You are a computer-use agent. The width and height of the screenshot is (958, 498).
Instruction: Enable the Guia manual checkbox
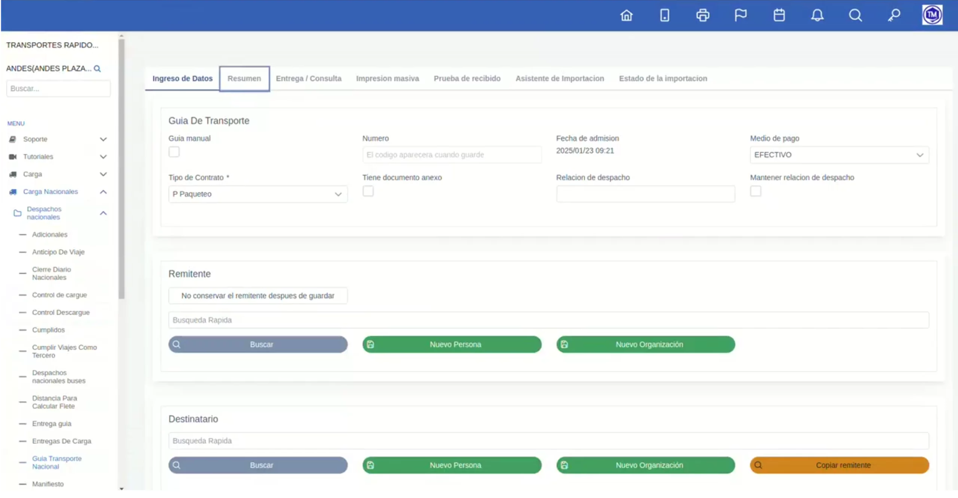coord(174,152)
